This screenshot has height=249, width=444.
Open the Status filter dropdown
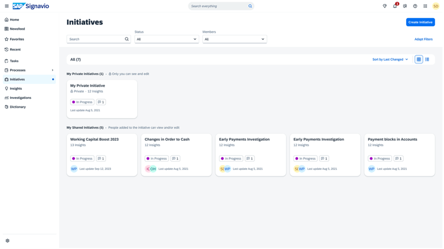tap(166, 39)
